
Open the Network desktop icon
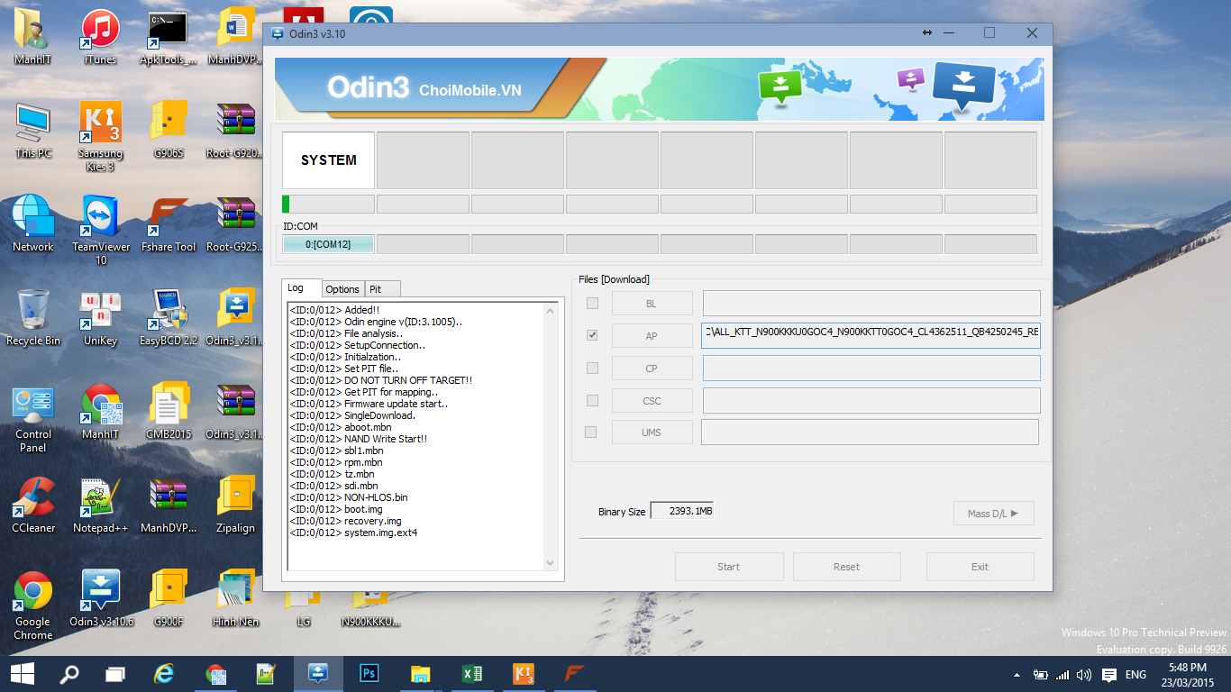click(x=33, y=224)
